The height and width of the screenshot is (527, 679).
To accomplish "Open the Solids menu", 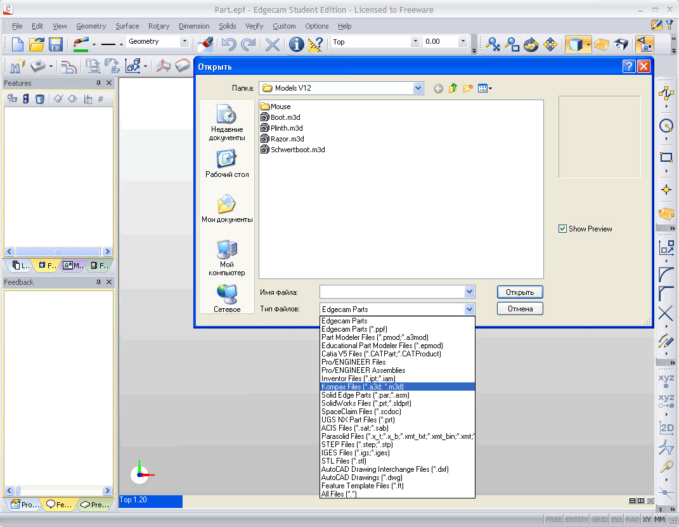I will [228, 26].
